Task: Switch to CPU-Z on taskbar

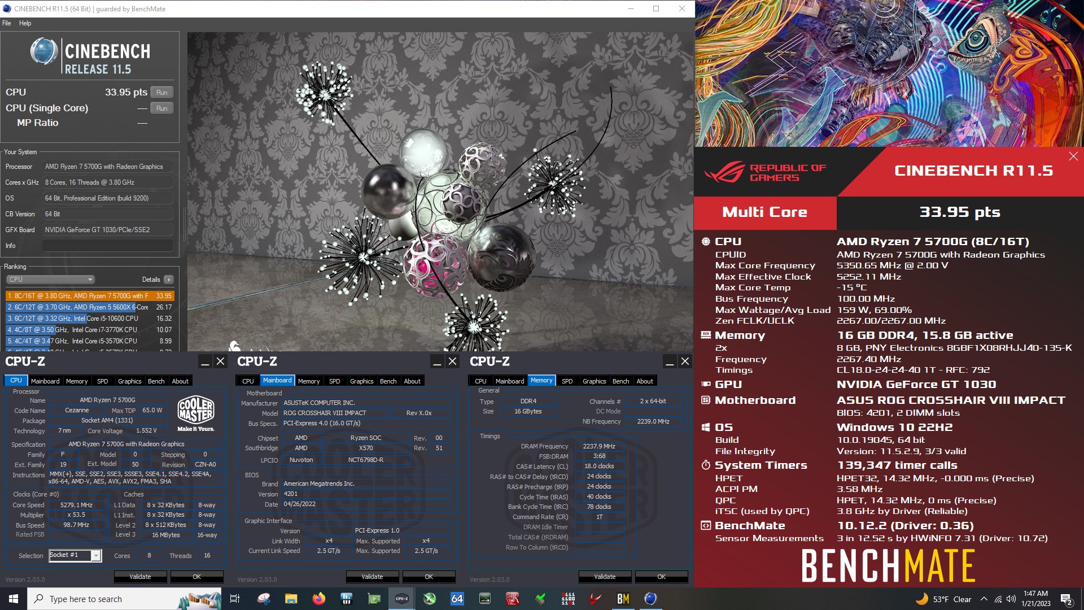Action: [x=402, y=599]
